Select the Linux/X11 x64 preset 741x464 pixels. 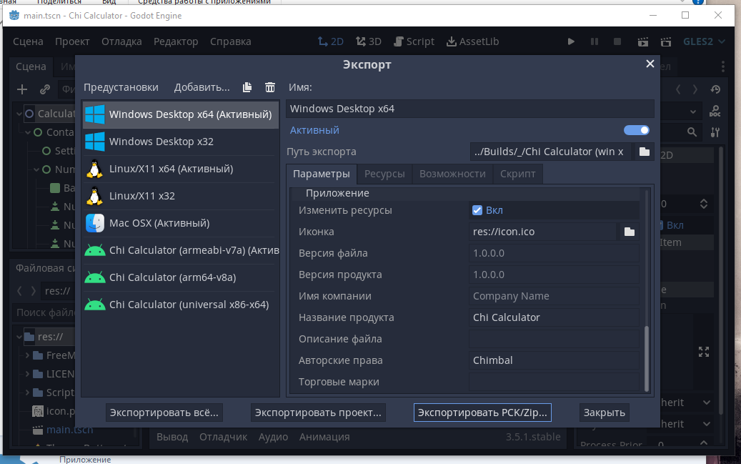pos(181,169)
